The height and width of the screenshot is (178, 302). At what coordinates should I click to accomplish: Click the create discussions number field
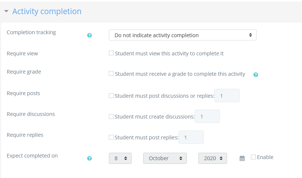click(207, 116)
